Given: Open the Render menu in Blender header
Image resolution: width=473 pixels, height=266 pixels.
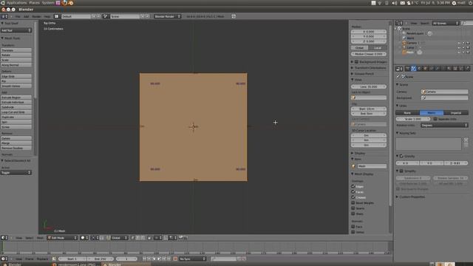Looking at the screenshot, I should (36, 16).
